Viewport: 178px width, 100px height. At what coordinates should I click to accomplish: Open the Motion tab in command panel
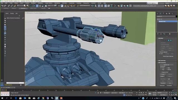click(167, 14)
